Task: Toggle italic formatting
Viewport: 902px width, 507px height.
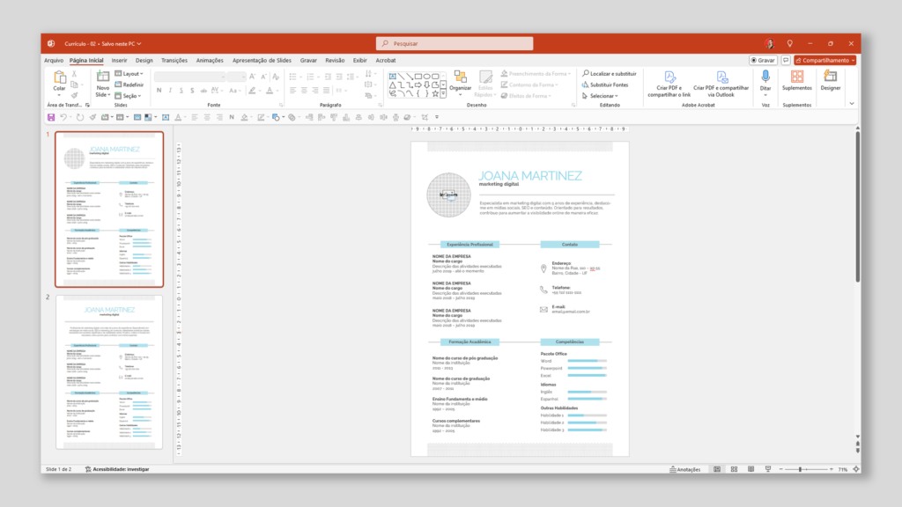Action: [169, 90]
